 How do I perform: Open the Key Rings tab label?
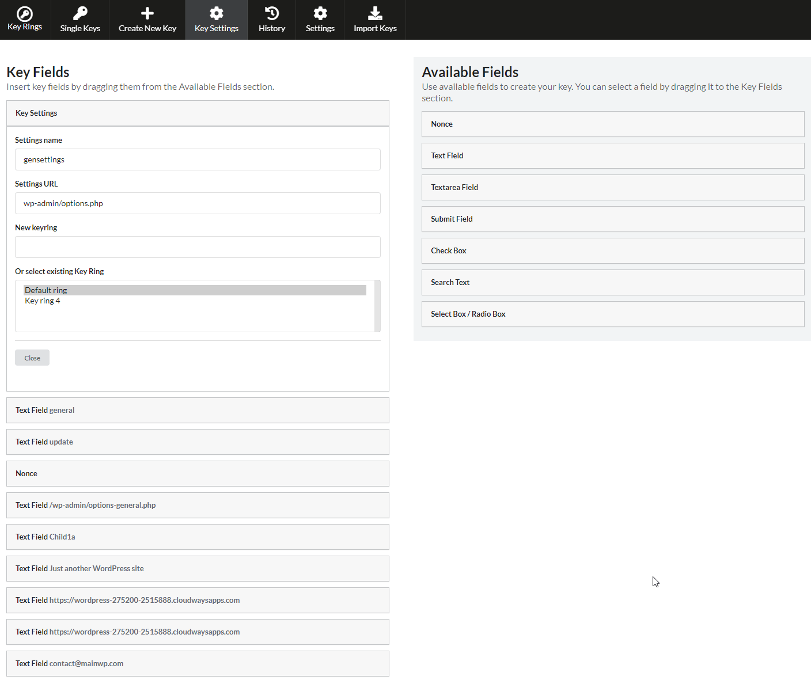(25, 26)
